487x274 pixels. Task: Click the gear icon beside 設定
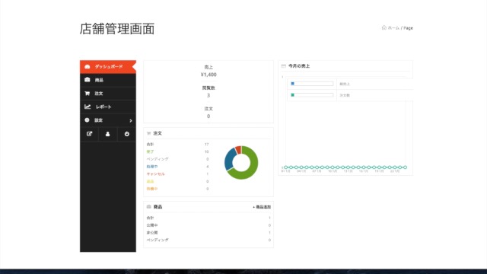(x=87, y=120)
